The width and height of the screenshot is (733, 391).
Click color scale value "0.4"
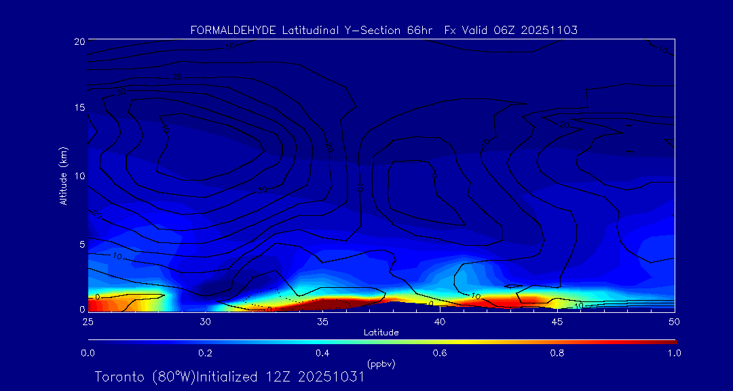point(322,353)
